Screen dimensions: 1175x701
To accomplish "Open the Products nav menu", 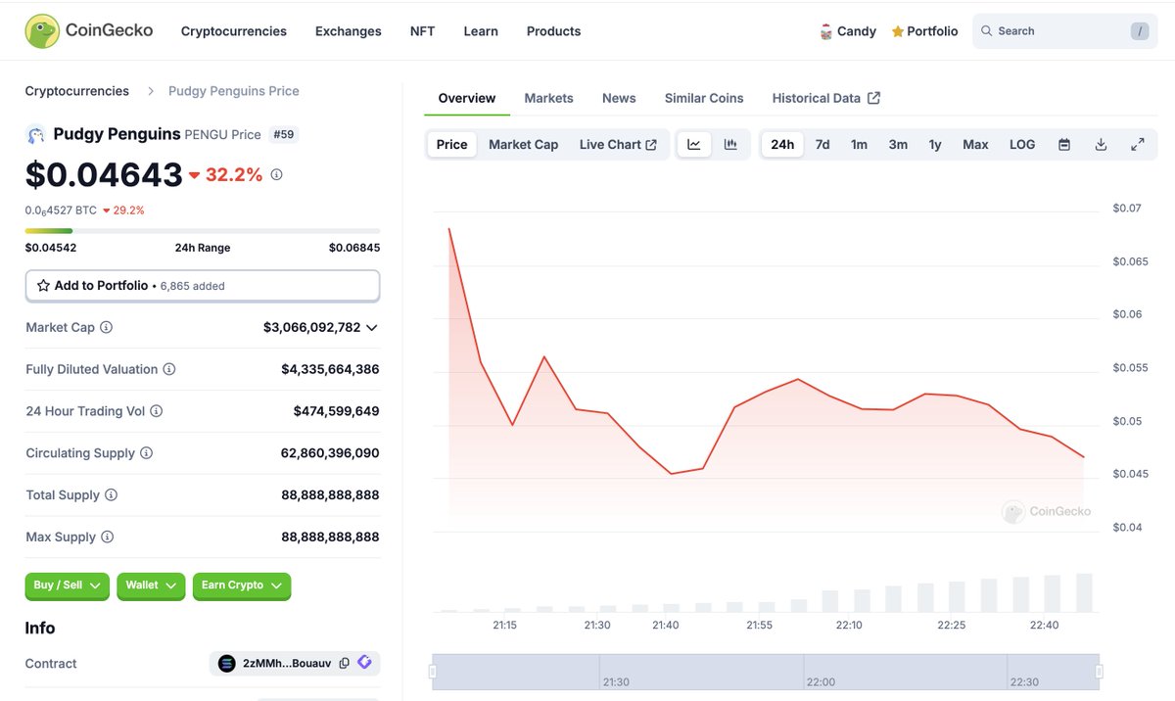I will coord(553,31).
